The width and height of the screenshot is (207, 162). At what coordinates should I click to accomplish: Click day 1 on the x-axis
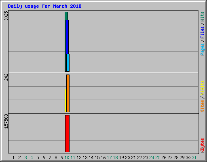pyautogui.click(x=13, y=158)
